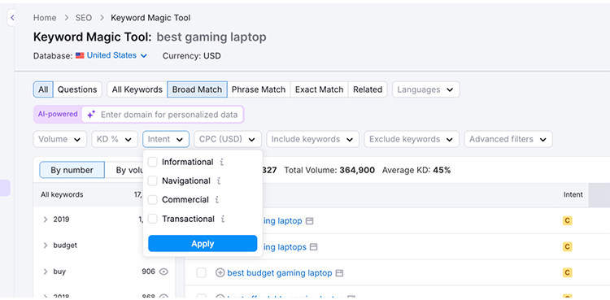
Task: Click the AI-powered label
Action: click(x=58, y=115)
